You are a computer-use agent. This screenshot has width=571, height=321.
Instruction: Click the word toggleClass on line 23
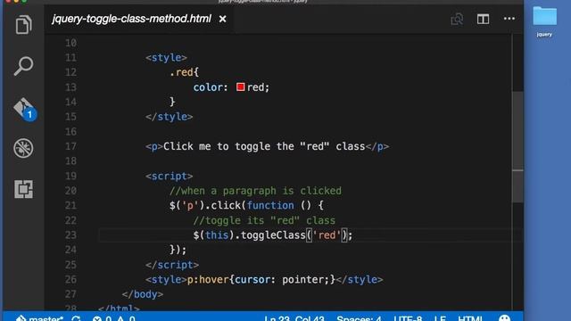point(273,235)
